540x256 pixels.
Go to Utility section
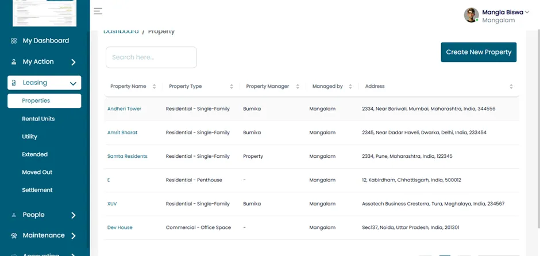tap(30, 137)
